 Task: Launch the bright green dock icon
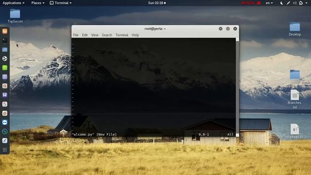5,68
